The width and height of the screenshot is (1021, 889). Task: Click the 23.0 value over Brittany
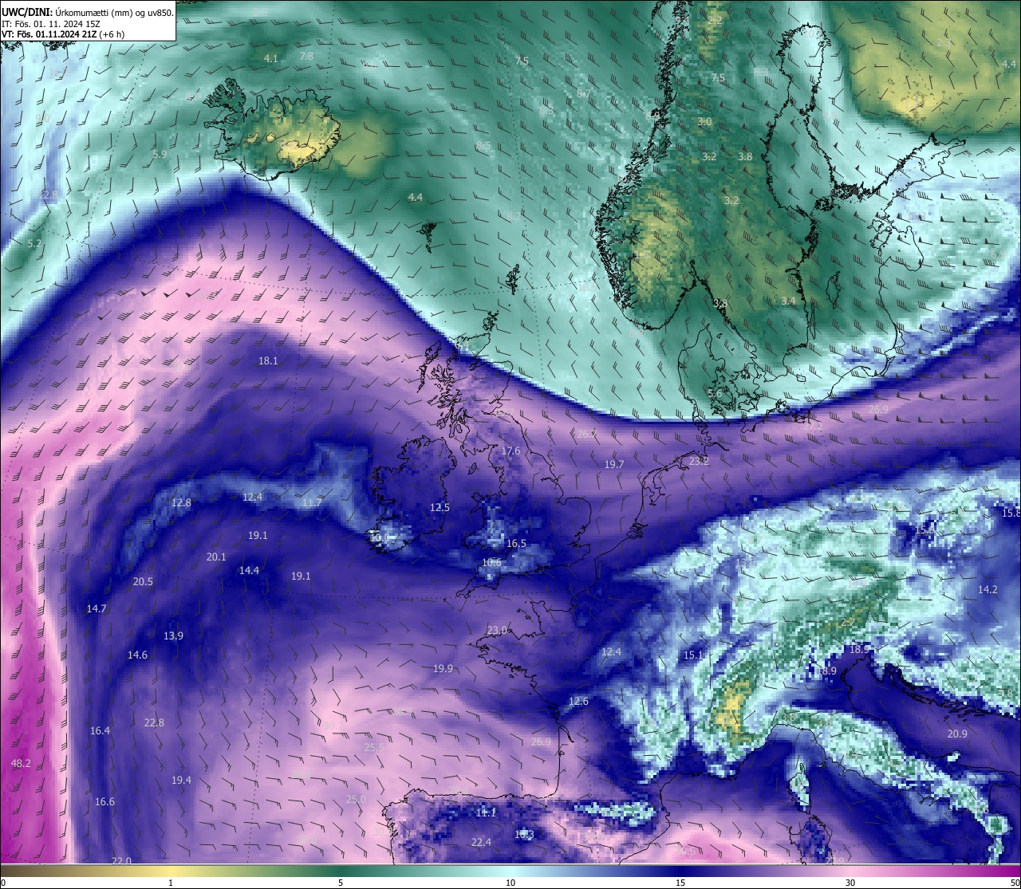coord(497,631)
